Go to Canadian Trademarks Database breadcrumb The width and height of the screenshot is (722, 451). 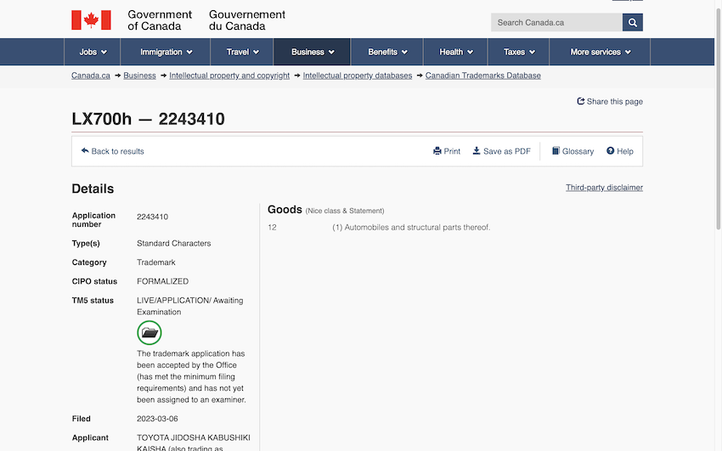click(482, 76)
